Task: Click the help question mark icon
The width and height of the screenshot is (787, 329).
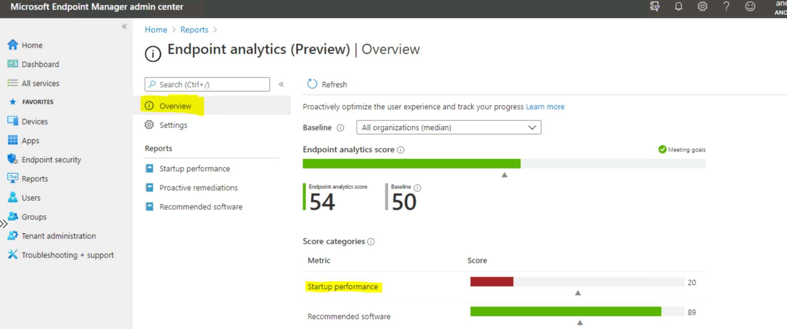Action: pyautogui.click(x=726, y=7)
